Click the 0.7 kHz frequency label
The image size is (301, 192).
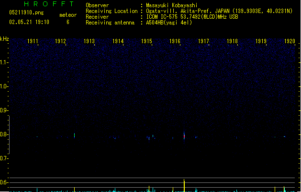(4, 158)
